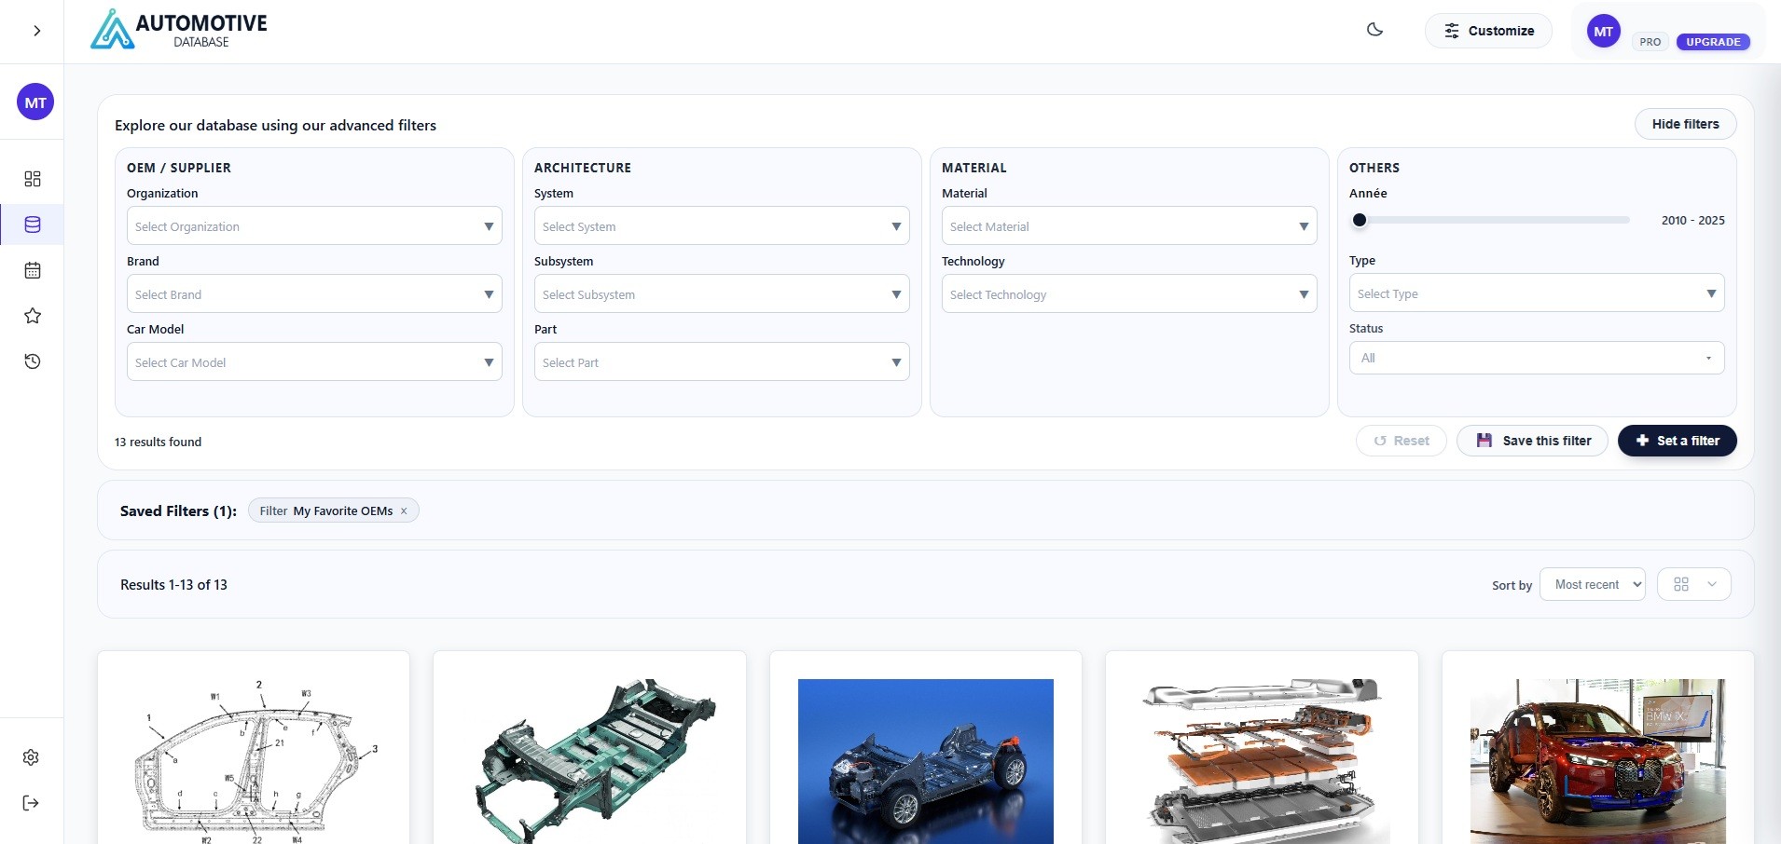Image resolution: width=1781 pixels, height=844 pixels.
Task: Open the Select Technology dropdown
Action: coord(1129,293)
